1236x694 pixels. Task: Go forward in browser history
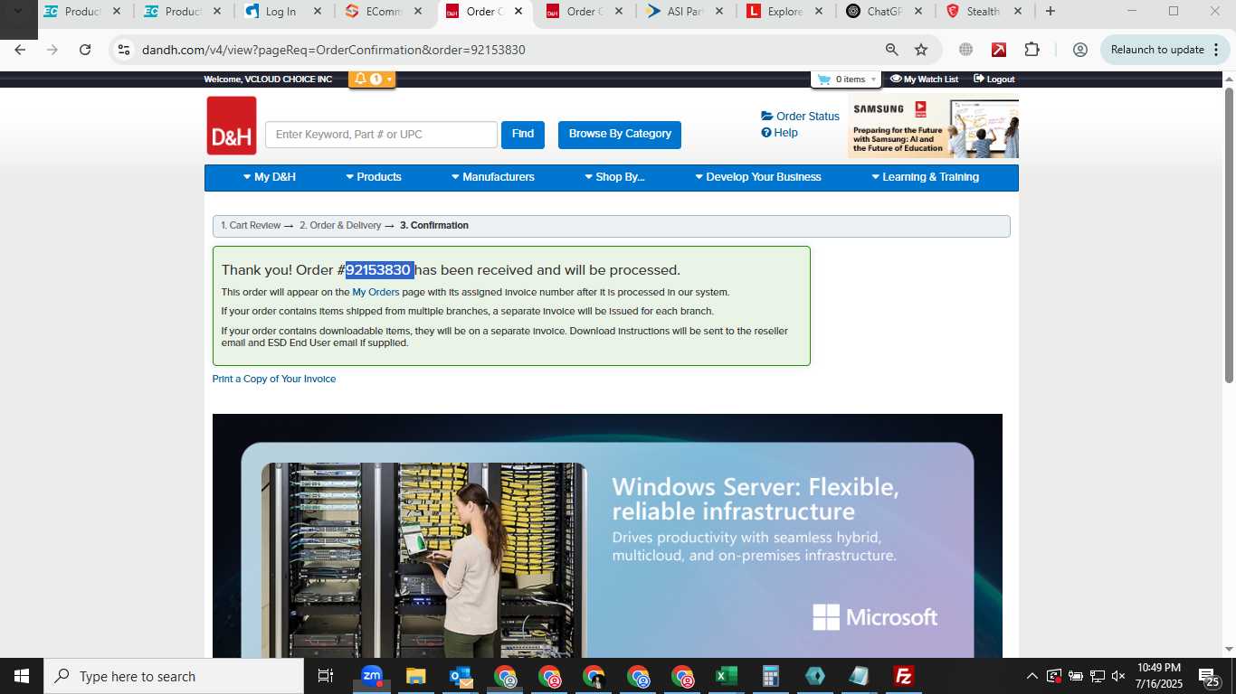coord(52,50)
